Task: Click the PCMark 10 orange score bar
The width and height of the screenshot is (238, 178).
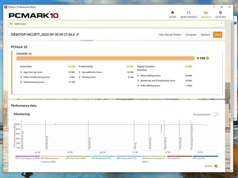Action: pyautogui.click(x=105, y=59)
